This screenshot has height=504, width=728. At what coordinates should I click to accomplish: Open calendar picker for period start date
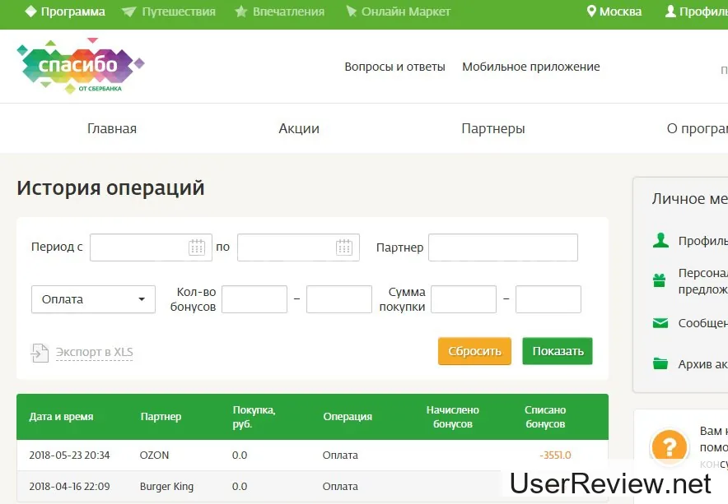point(196,247)
